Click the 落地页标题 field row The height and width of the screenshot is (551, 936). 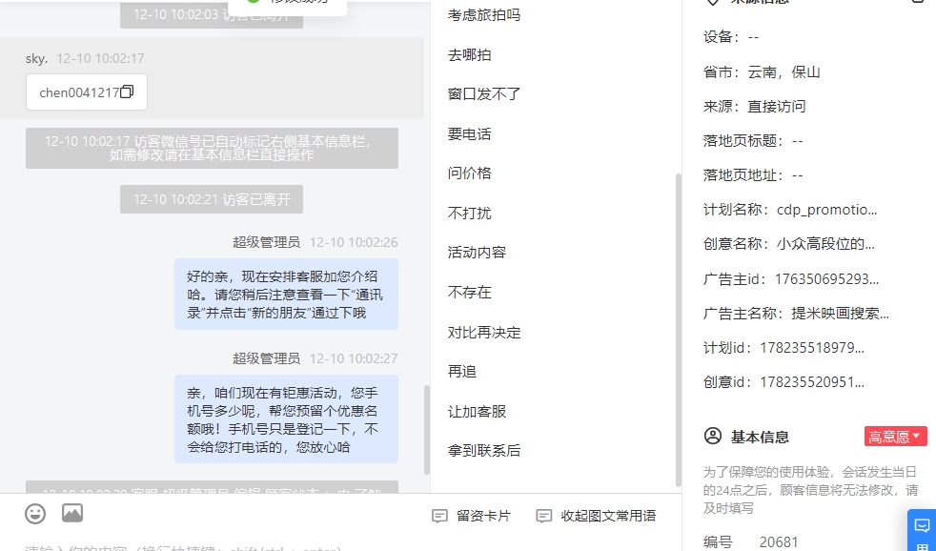click(x=753, y=141)
